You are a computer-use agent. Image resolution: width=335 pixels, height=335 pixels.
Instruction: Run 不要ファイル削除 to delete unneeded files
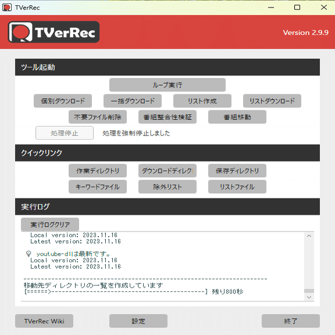(x=98, y=117)
